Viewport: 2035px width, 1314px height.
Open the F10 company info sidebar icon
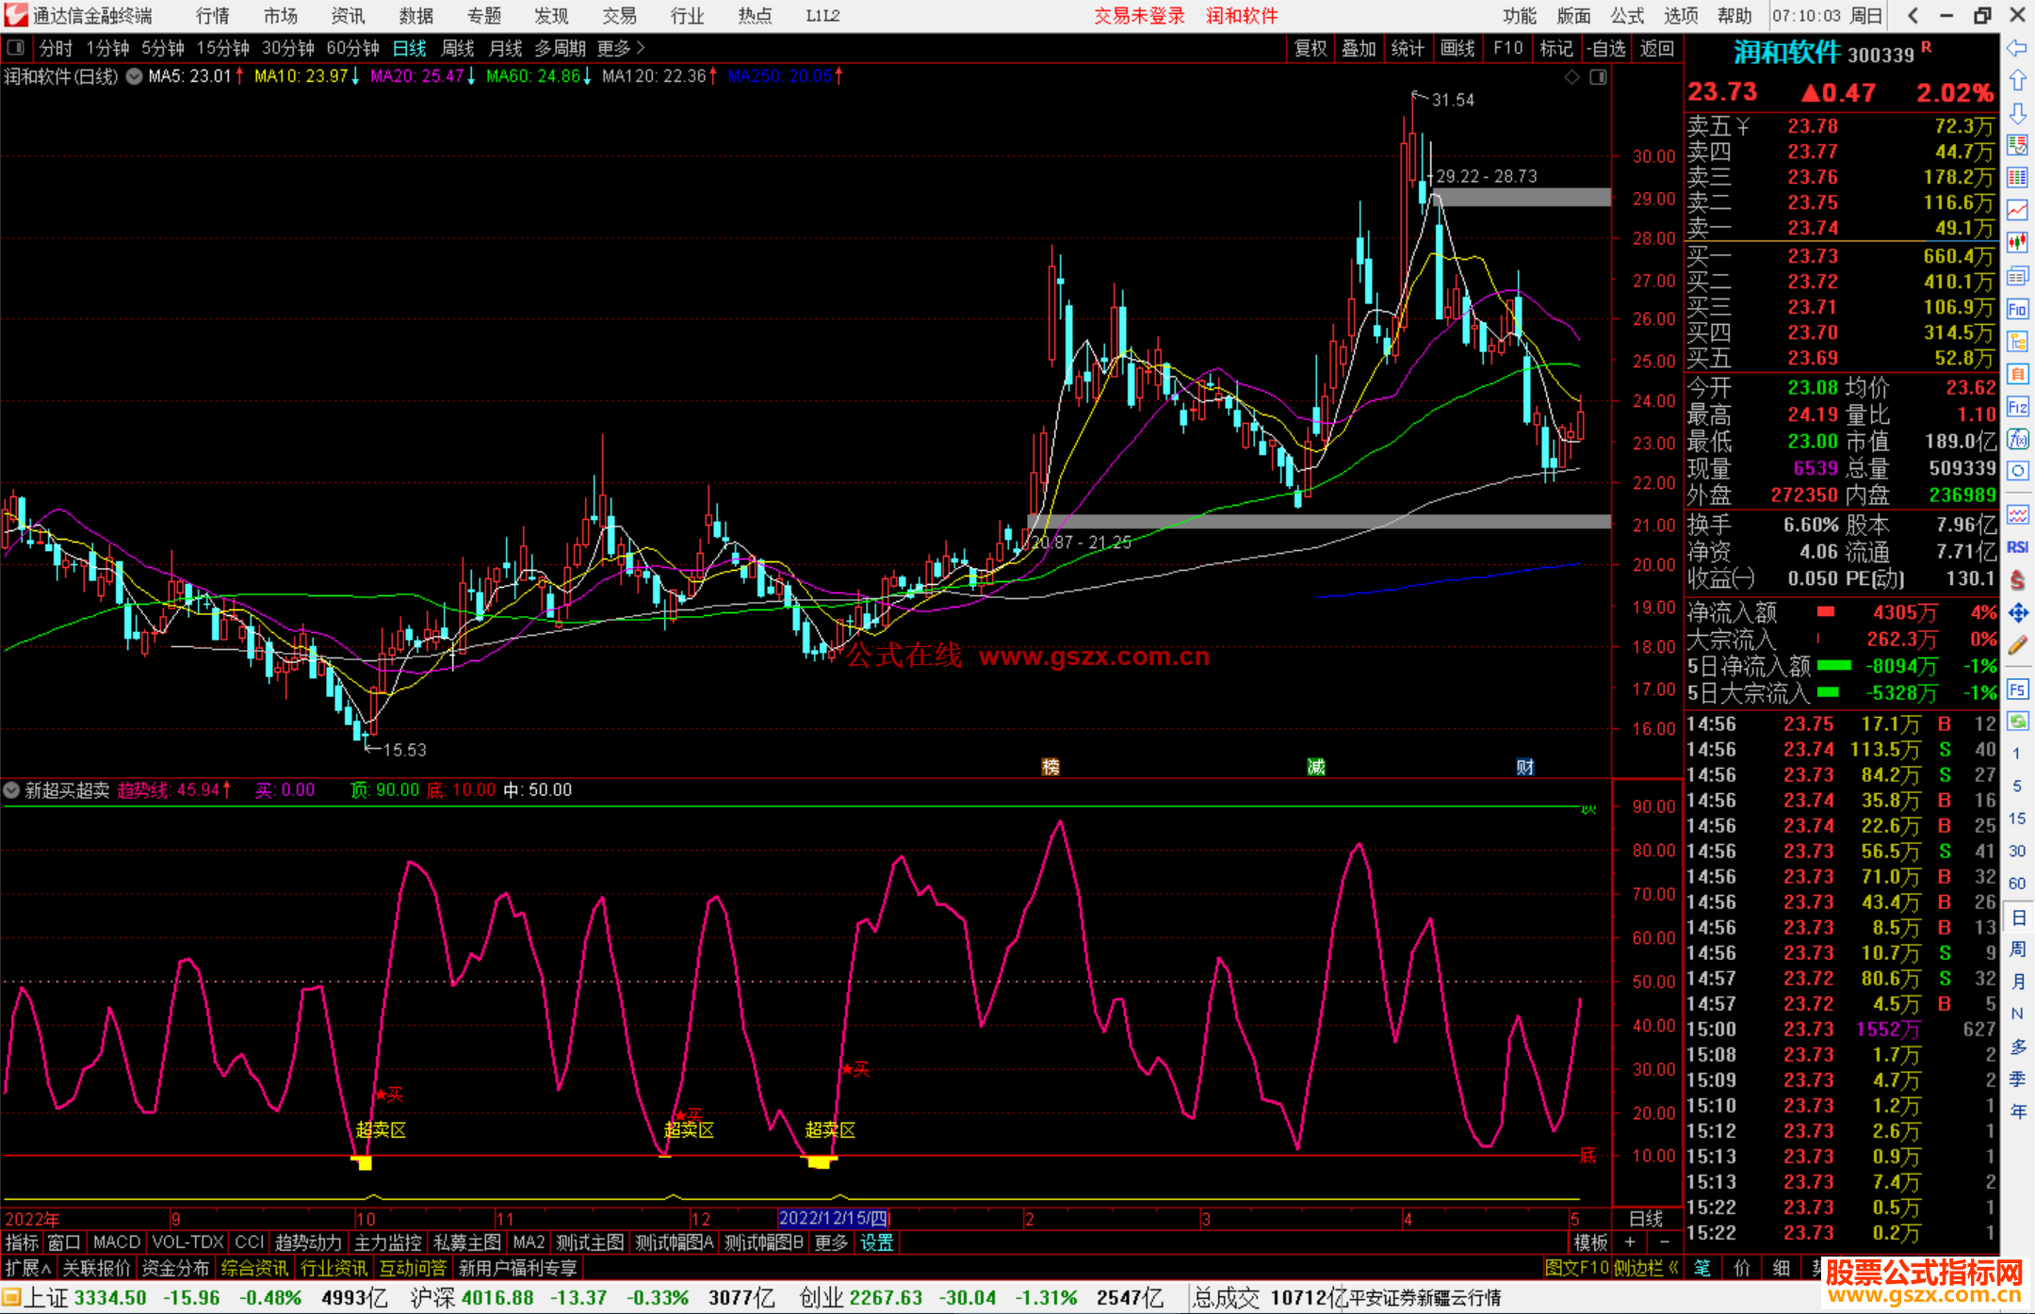coord(2017,309)
